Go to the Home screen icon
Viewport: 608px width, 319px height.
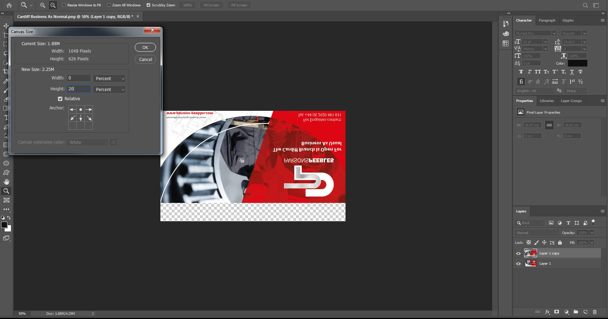tap(9, 5)
